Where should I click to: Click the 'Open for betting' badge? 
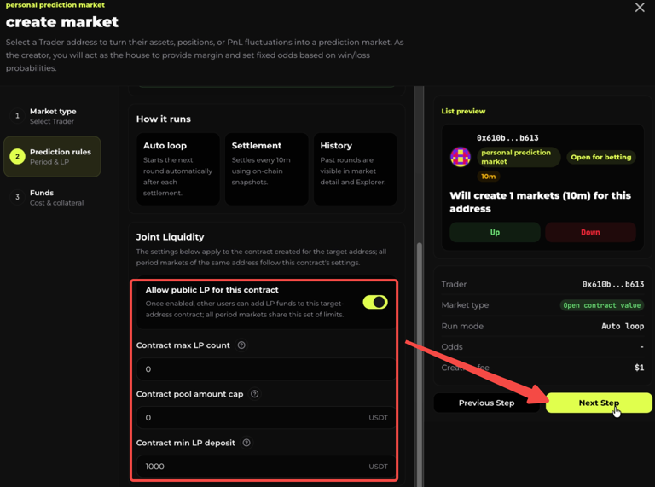click(600, 157)
